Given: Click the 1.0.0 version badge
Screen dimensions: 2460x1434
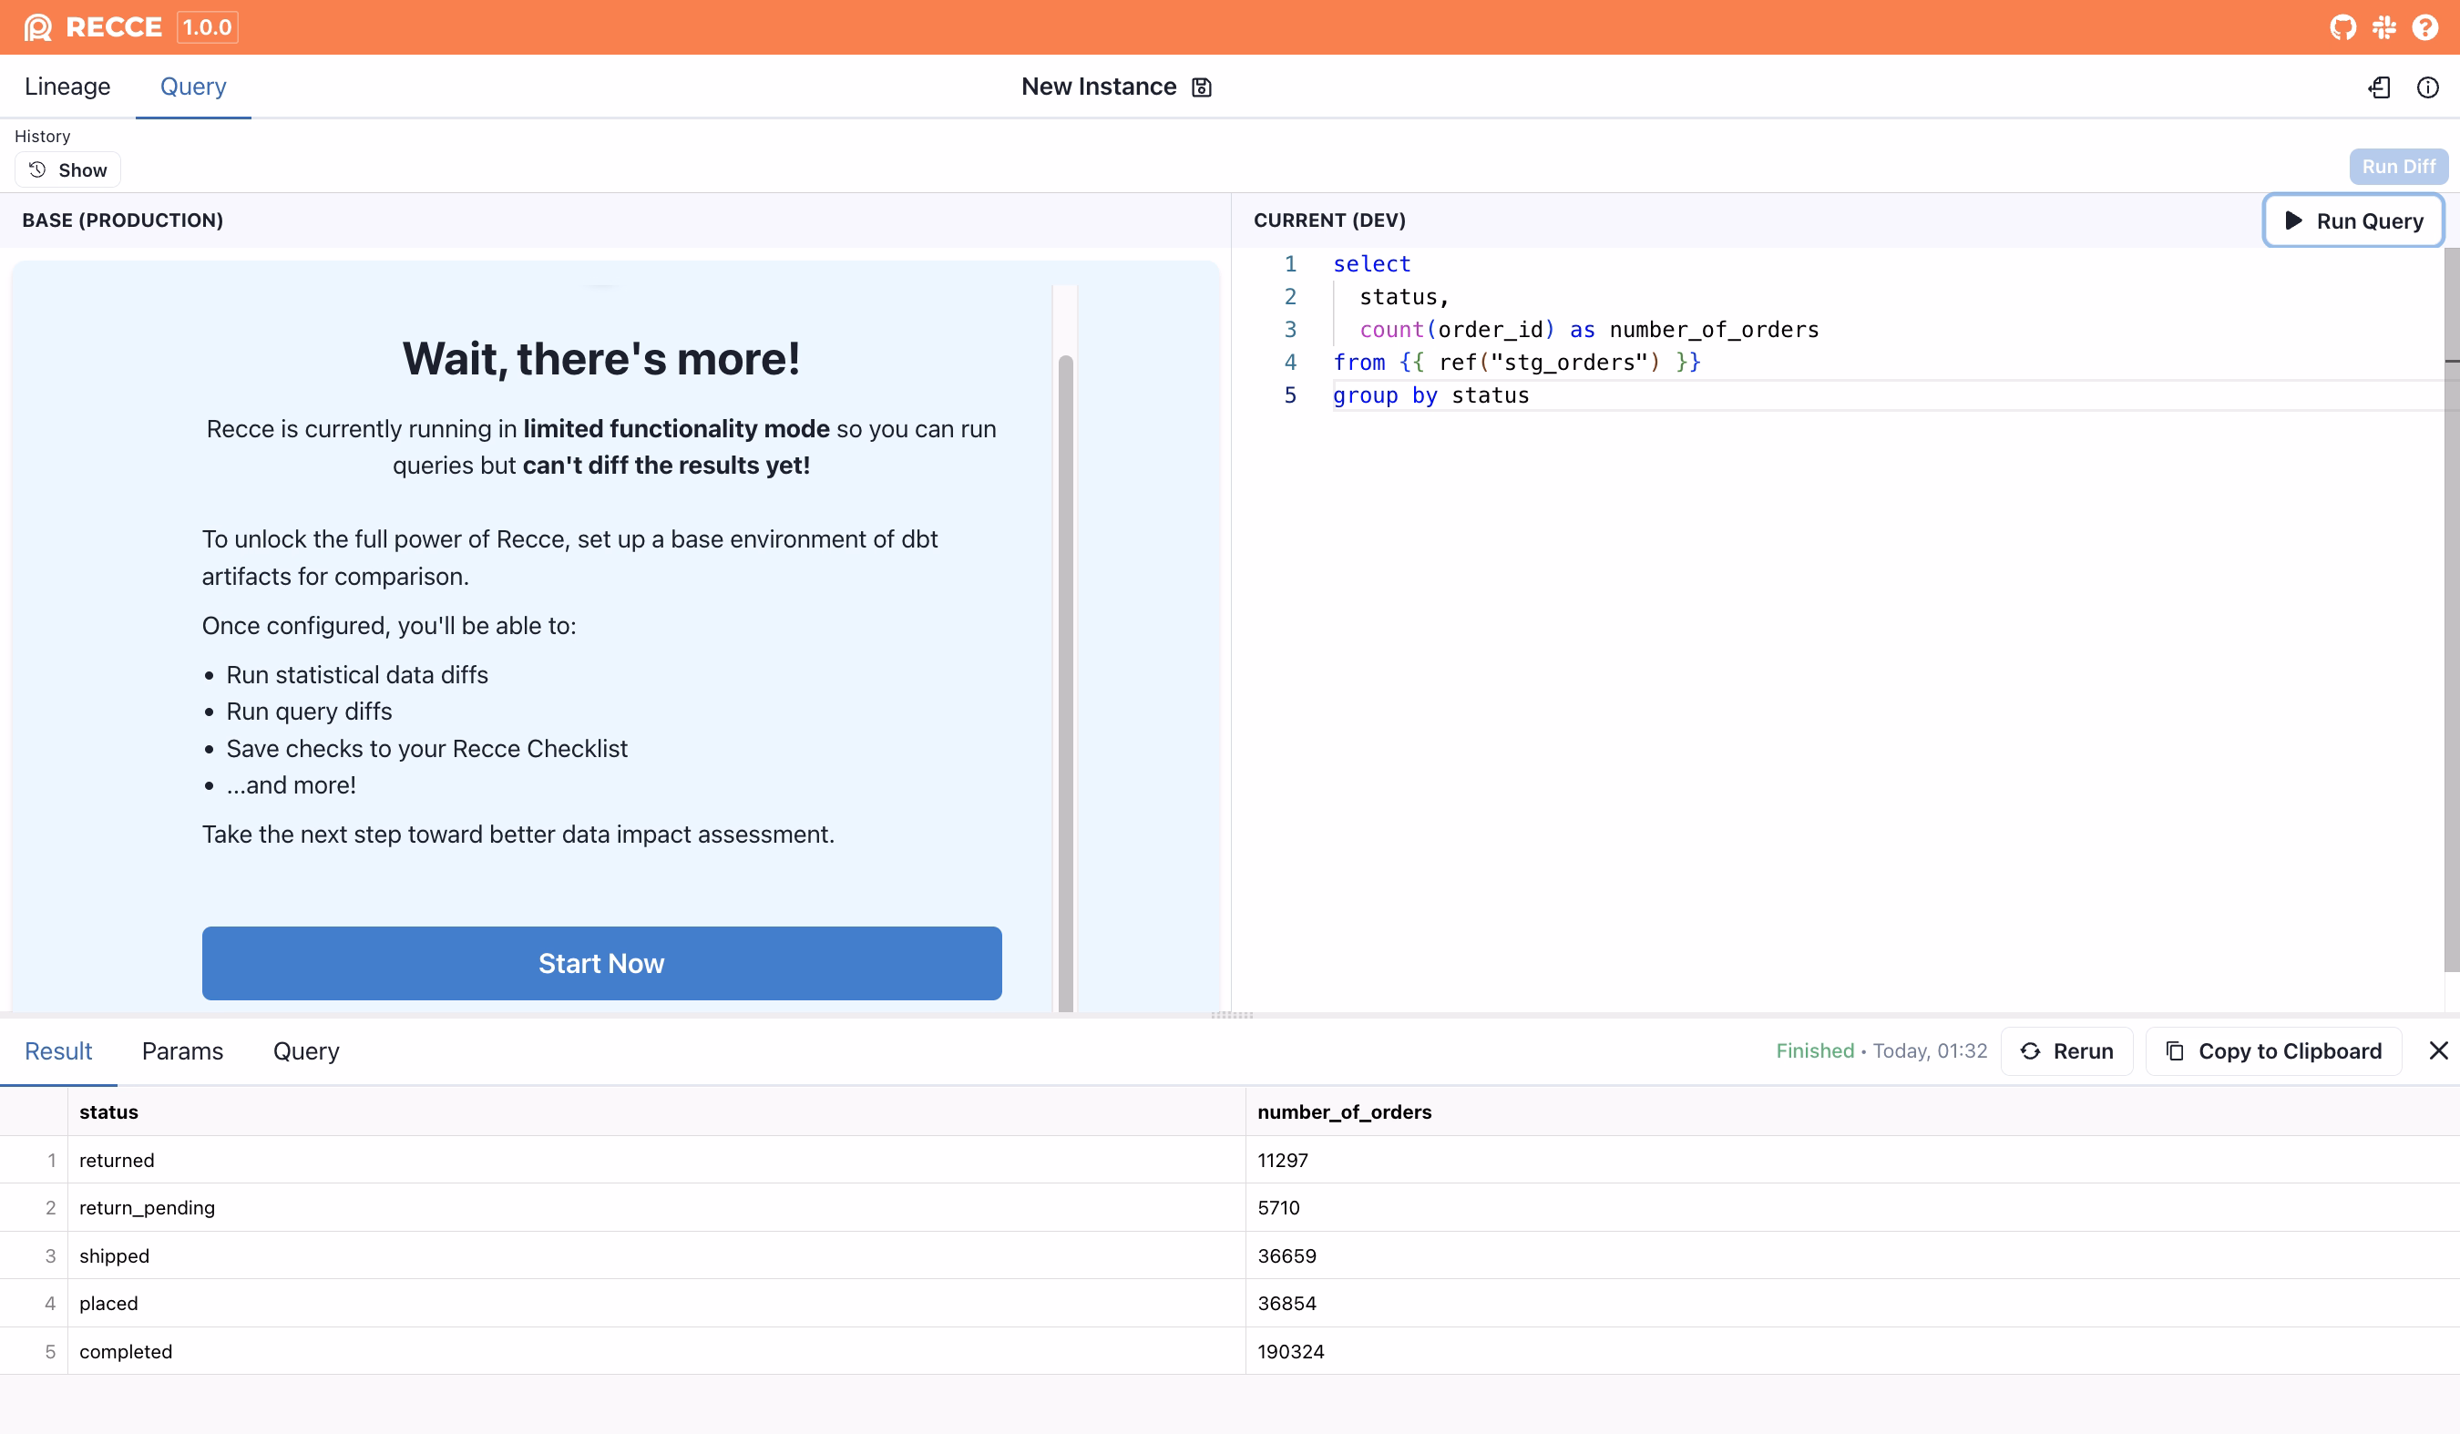Looking at the screenshot, I should click(x=207, y=27).
